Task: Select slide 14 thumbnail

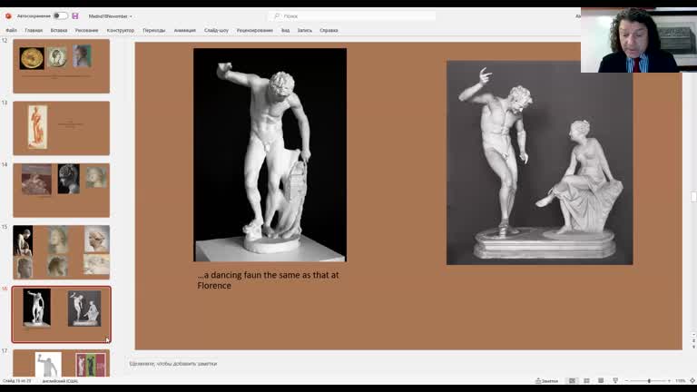Action: point(62,191)
